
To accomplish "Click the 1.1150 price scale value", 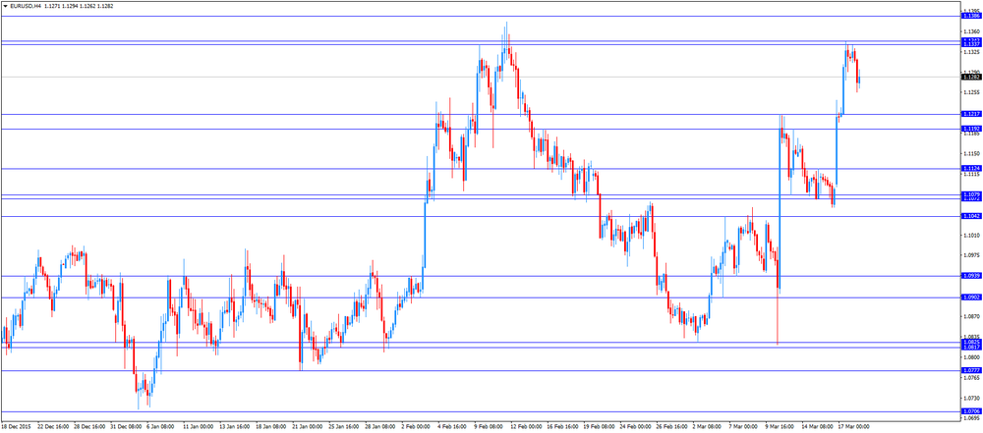I will click(x=972, y=153).
